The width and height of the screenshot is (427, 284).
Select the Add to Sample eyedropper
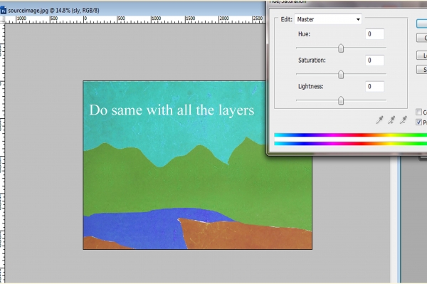pyautogui.click(x=391, y=120)
